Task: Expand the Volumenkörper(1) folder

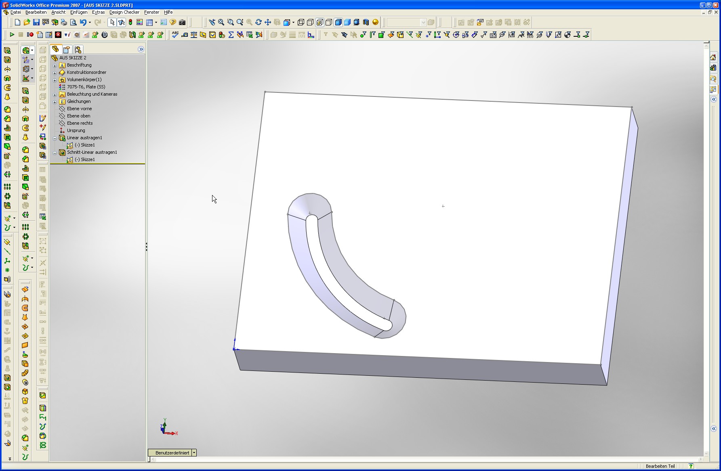Action: (55, 80)
